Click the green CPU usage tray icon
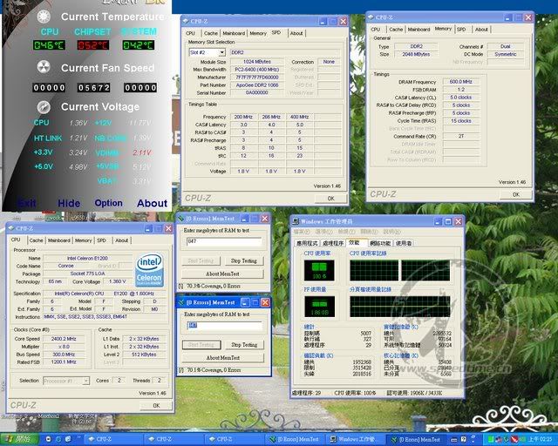The image size is (558, 446). (490, 440)
